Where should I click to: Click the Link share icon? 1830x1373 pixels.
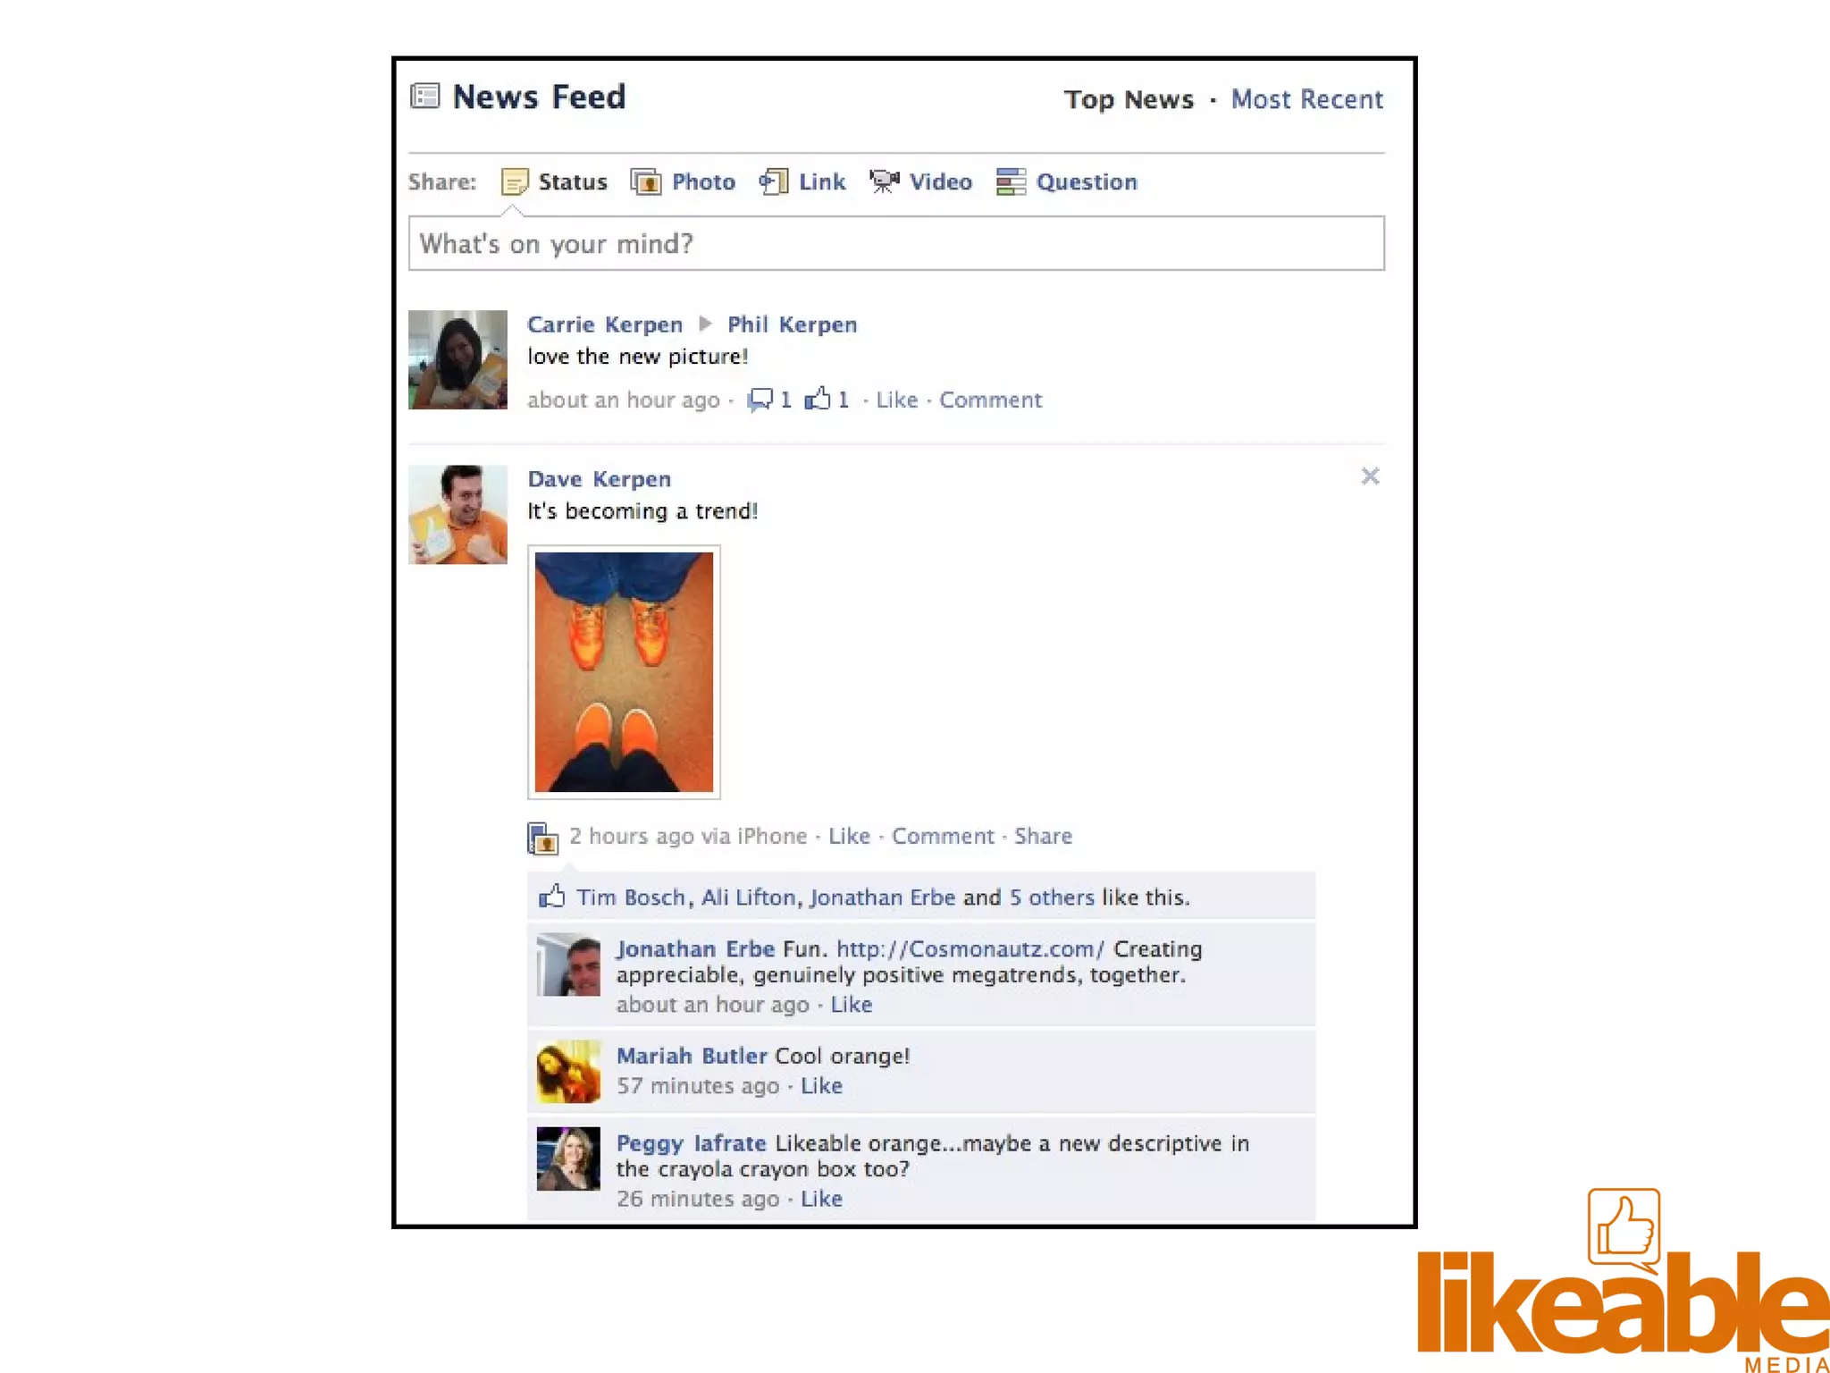tap(774, 181)
